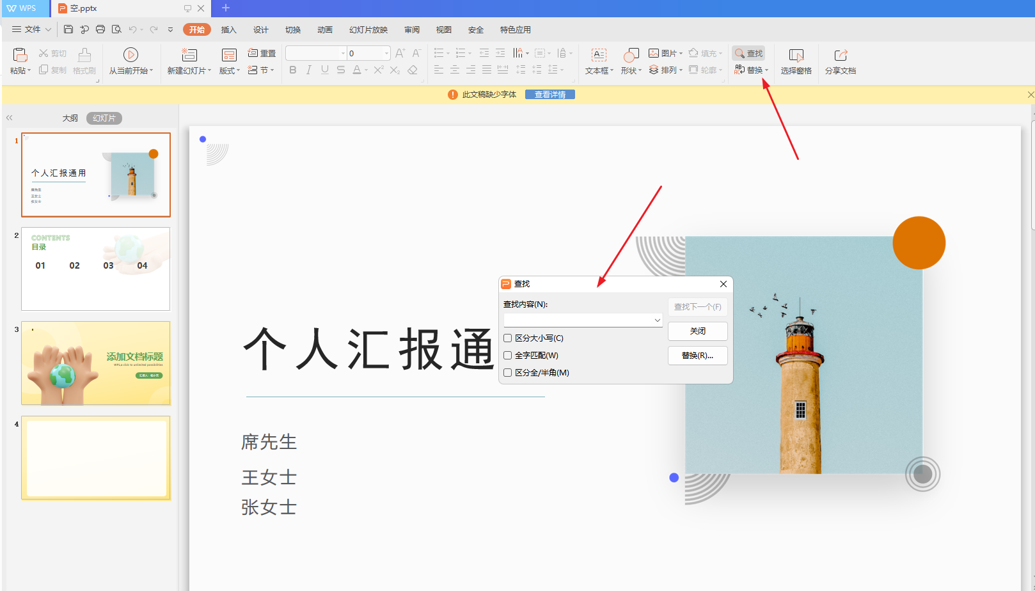Screen dimensions: 1035x591
Task: Check the 全字匹配 option
Action: coord(507,355)
